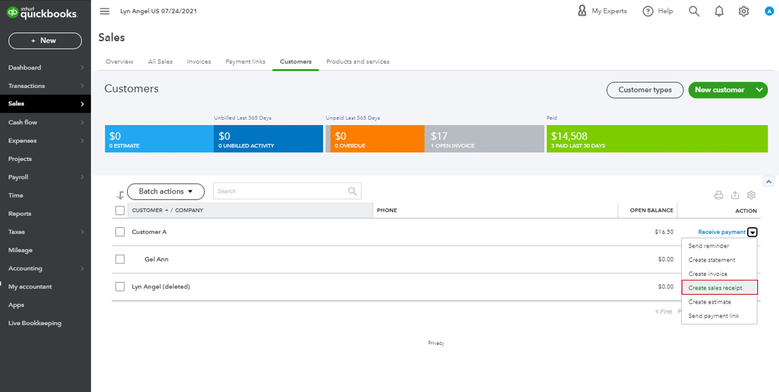Viewport: 779px width, 392px height.
Task: Open Customer A record
Action: (149, 232)
